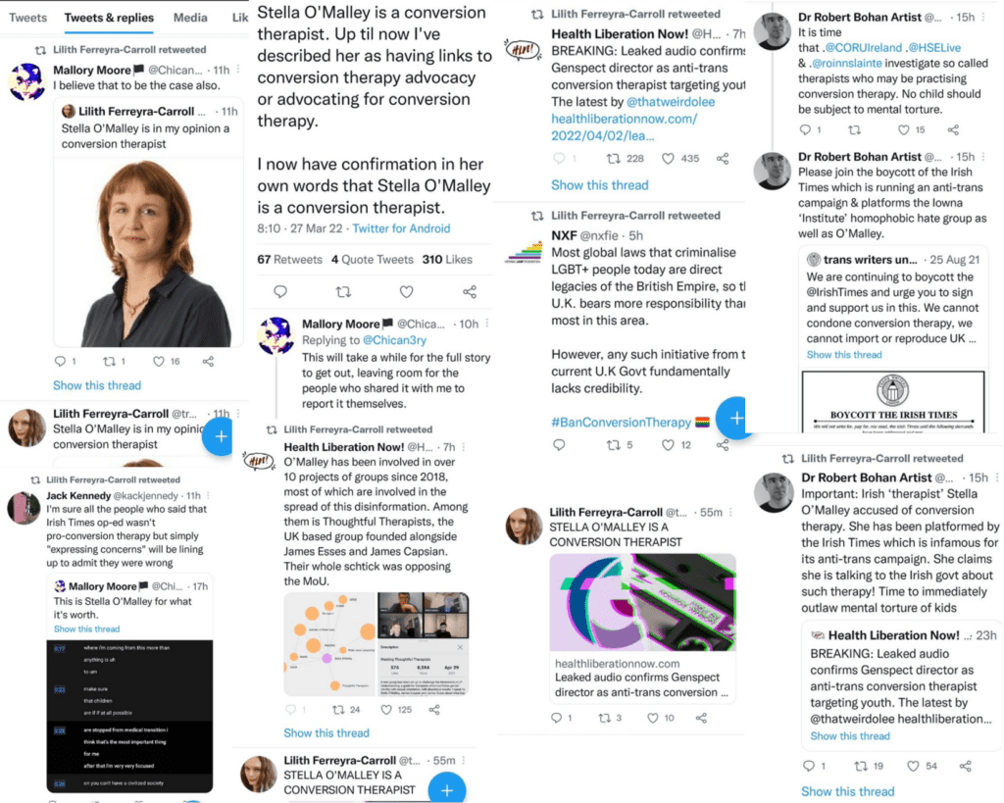Viewport: 1004px width, 803px height.
Task: Retweet the tweet with 67 Retweets
Action: 343,292
